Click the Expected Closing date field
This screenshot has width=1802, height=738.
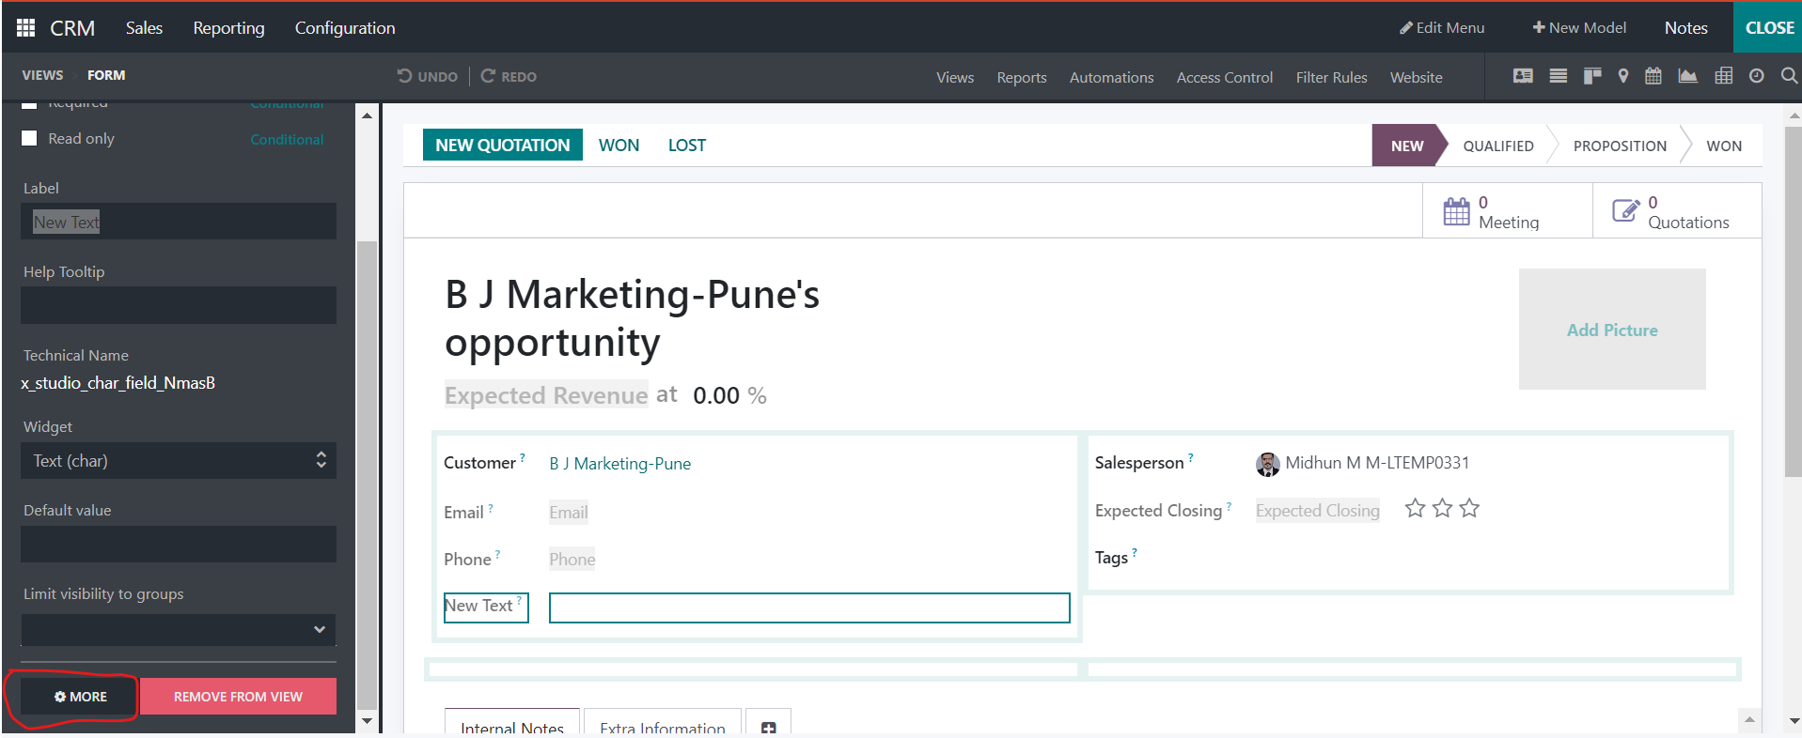pyautogui.click(x=1317, y=511)
